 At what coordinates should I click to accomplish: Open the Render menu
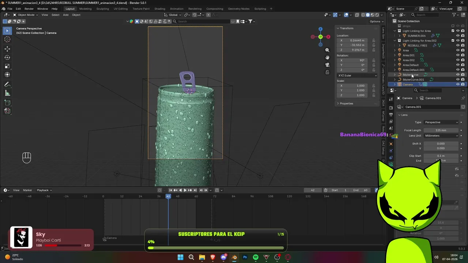[x=29, y=9]
